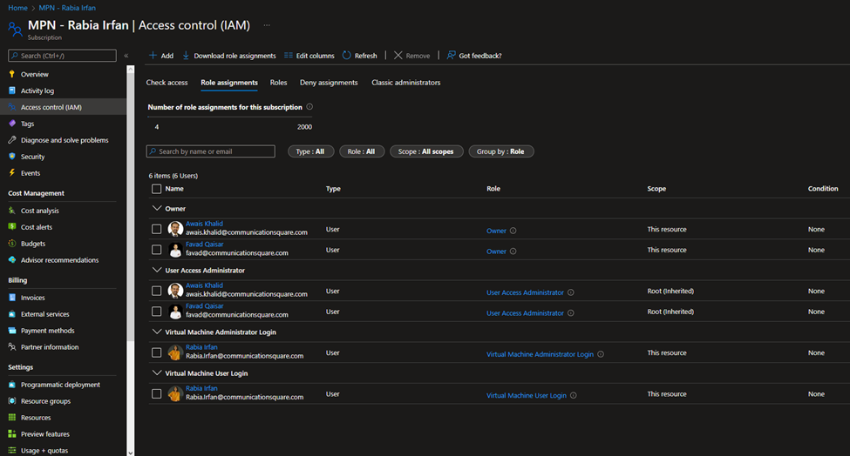Toggle the select-all checkbox in Name header

156,189
